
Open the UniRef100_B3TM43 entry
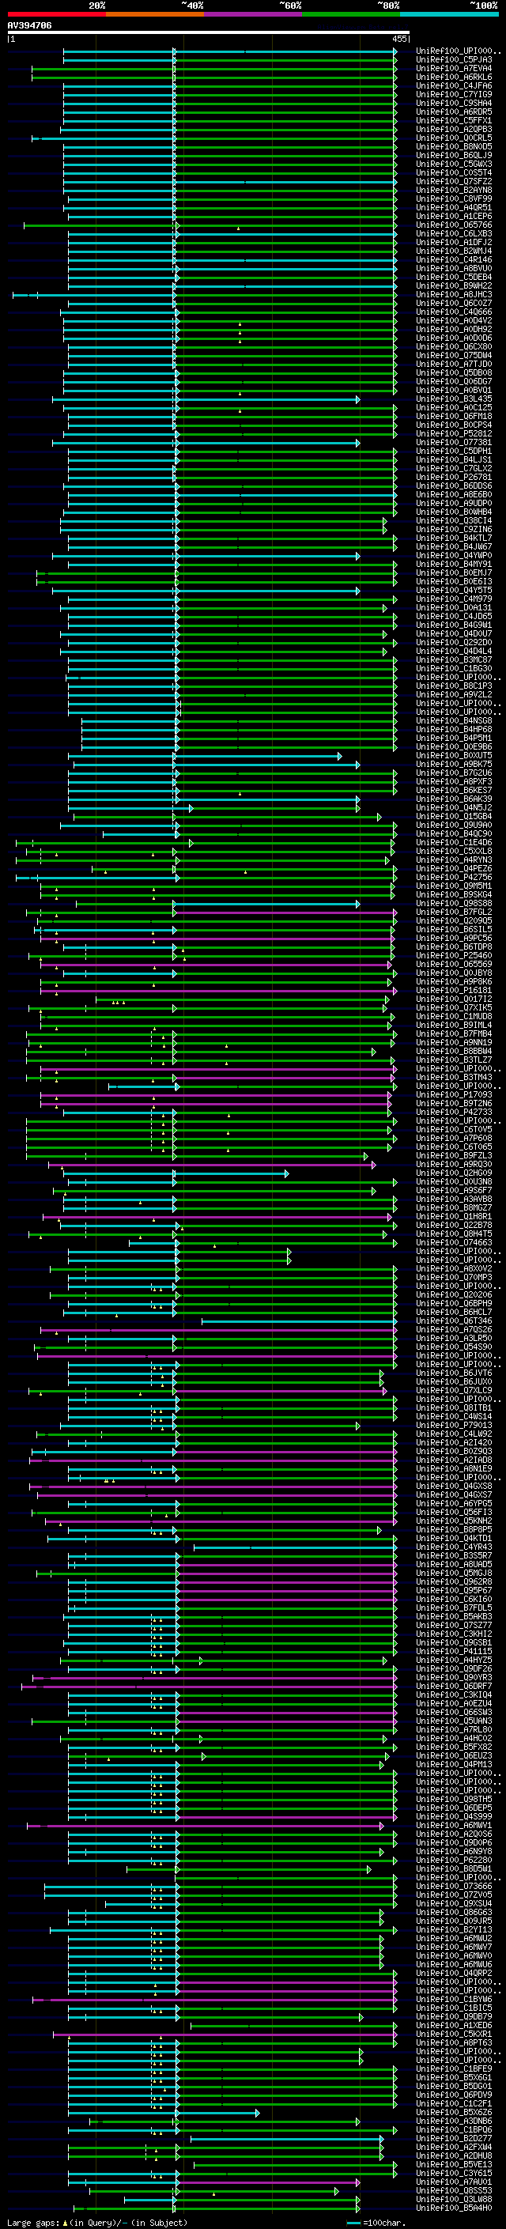click(x=454, y=1077)
